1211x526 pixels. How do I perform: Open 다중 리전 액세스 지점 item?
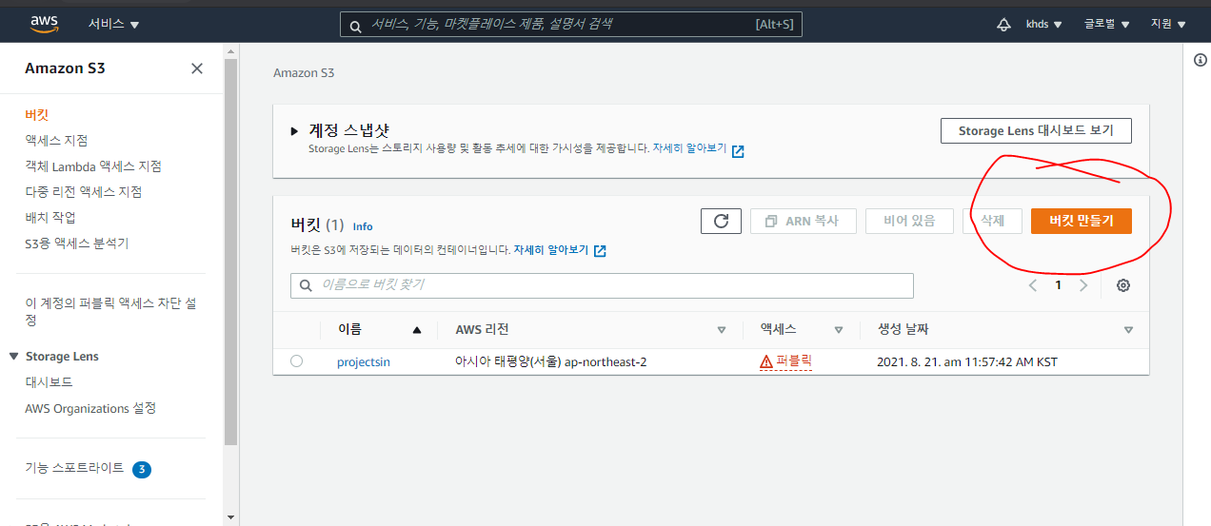pos(84,191)
